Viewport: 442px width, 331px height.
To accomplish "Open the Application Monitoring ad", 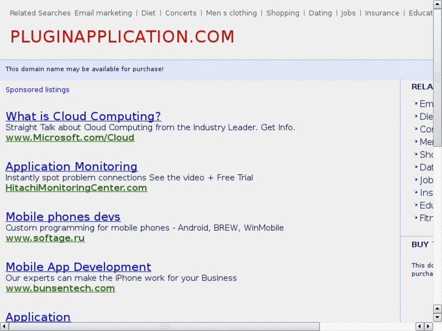I will 72,166.
